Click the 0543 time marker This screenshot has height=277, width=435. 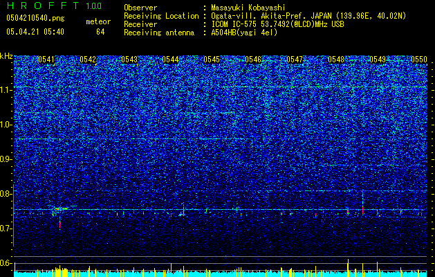129,60
